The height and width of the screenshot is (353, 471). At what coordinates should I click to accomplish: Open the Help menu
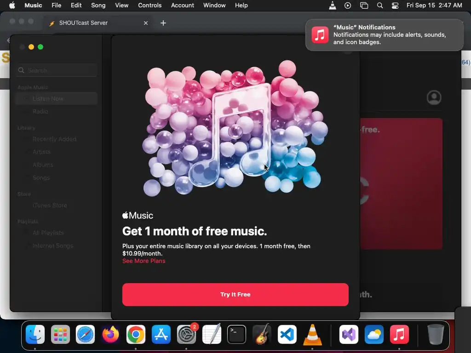click(241, 5)
